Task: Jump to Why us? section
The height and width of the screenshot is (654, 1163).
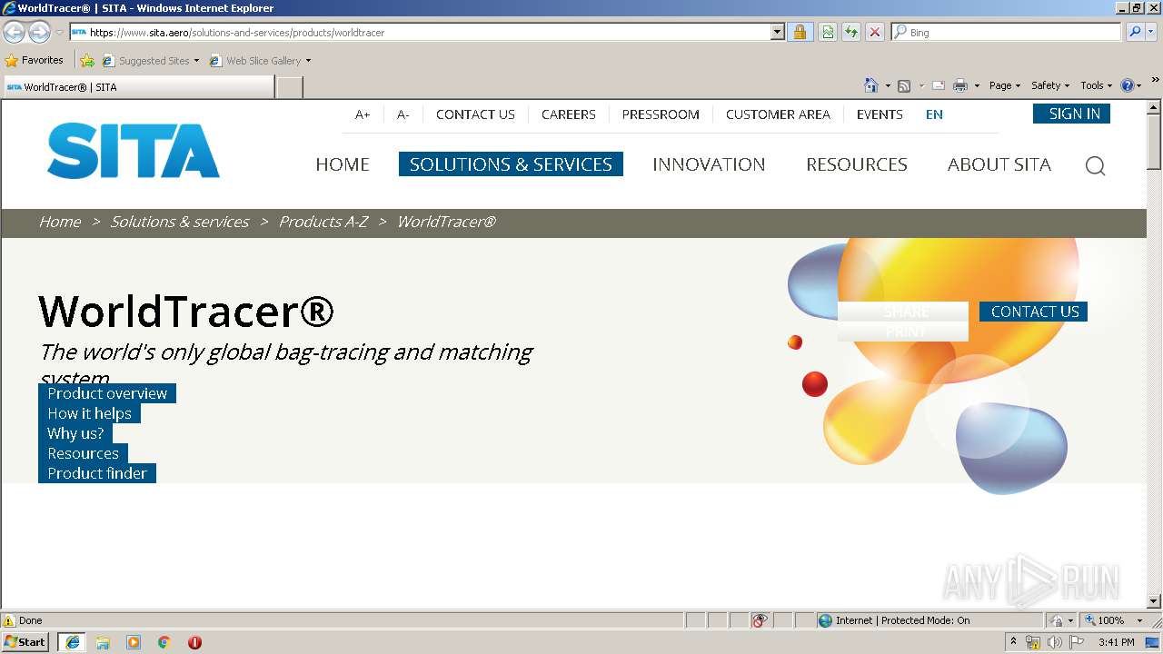Action: (x=75, y=433)
